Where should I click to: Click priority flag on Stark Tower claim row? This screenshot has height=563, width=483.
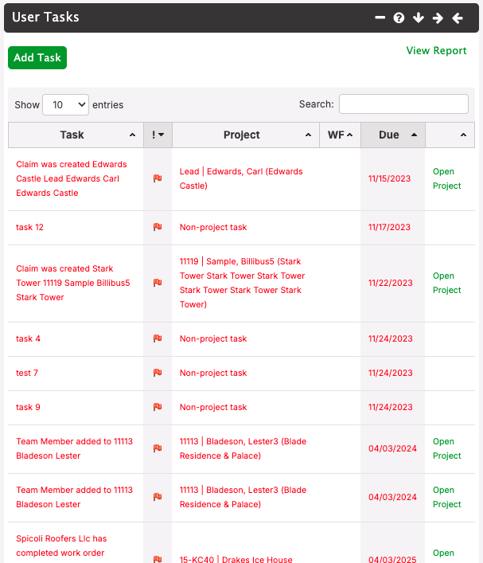[x=158, y=283]
